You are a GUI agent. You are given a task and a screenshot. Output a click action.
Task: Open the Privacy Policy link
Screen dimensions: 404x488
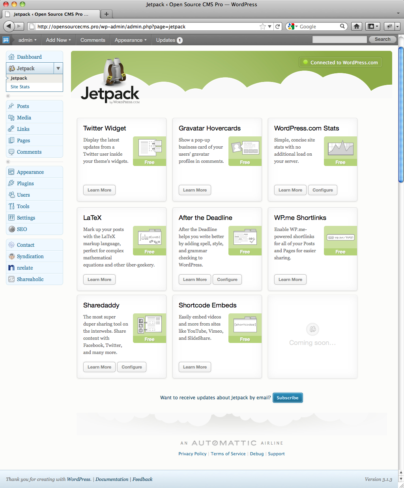click(x=193, y=454)
